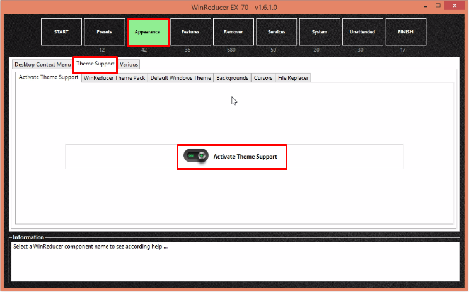Click the count 50 under Services

pyautogui.click(x=274, y=50)
